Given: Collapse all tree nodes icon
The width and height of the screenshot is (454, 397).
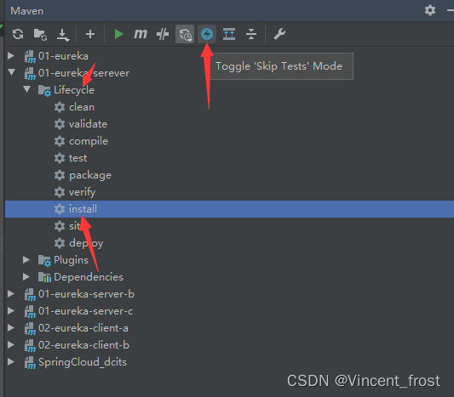Looking at the screenshot, I should [251, 34].
